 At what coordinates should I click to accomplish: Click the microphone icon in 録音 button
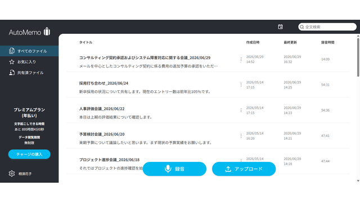point(168,169)
